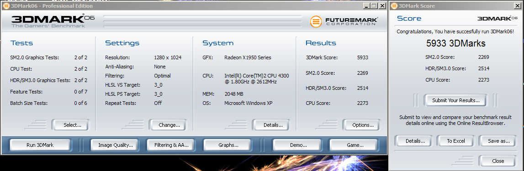Viewport: 524px width, 171px height.
Task: Click the '0 of 6' batch tests value
Action: coord(80,103)
